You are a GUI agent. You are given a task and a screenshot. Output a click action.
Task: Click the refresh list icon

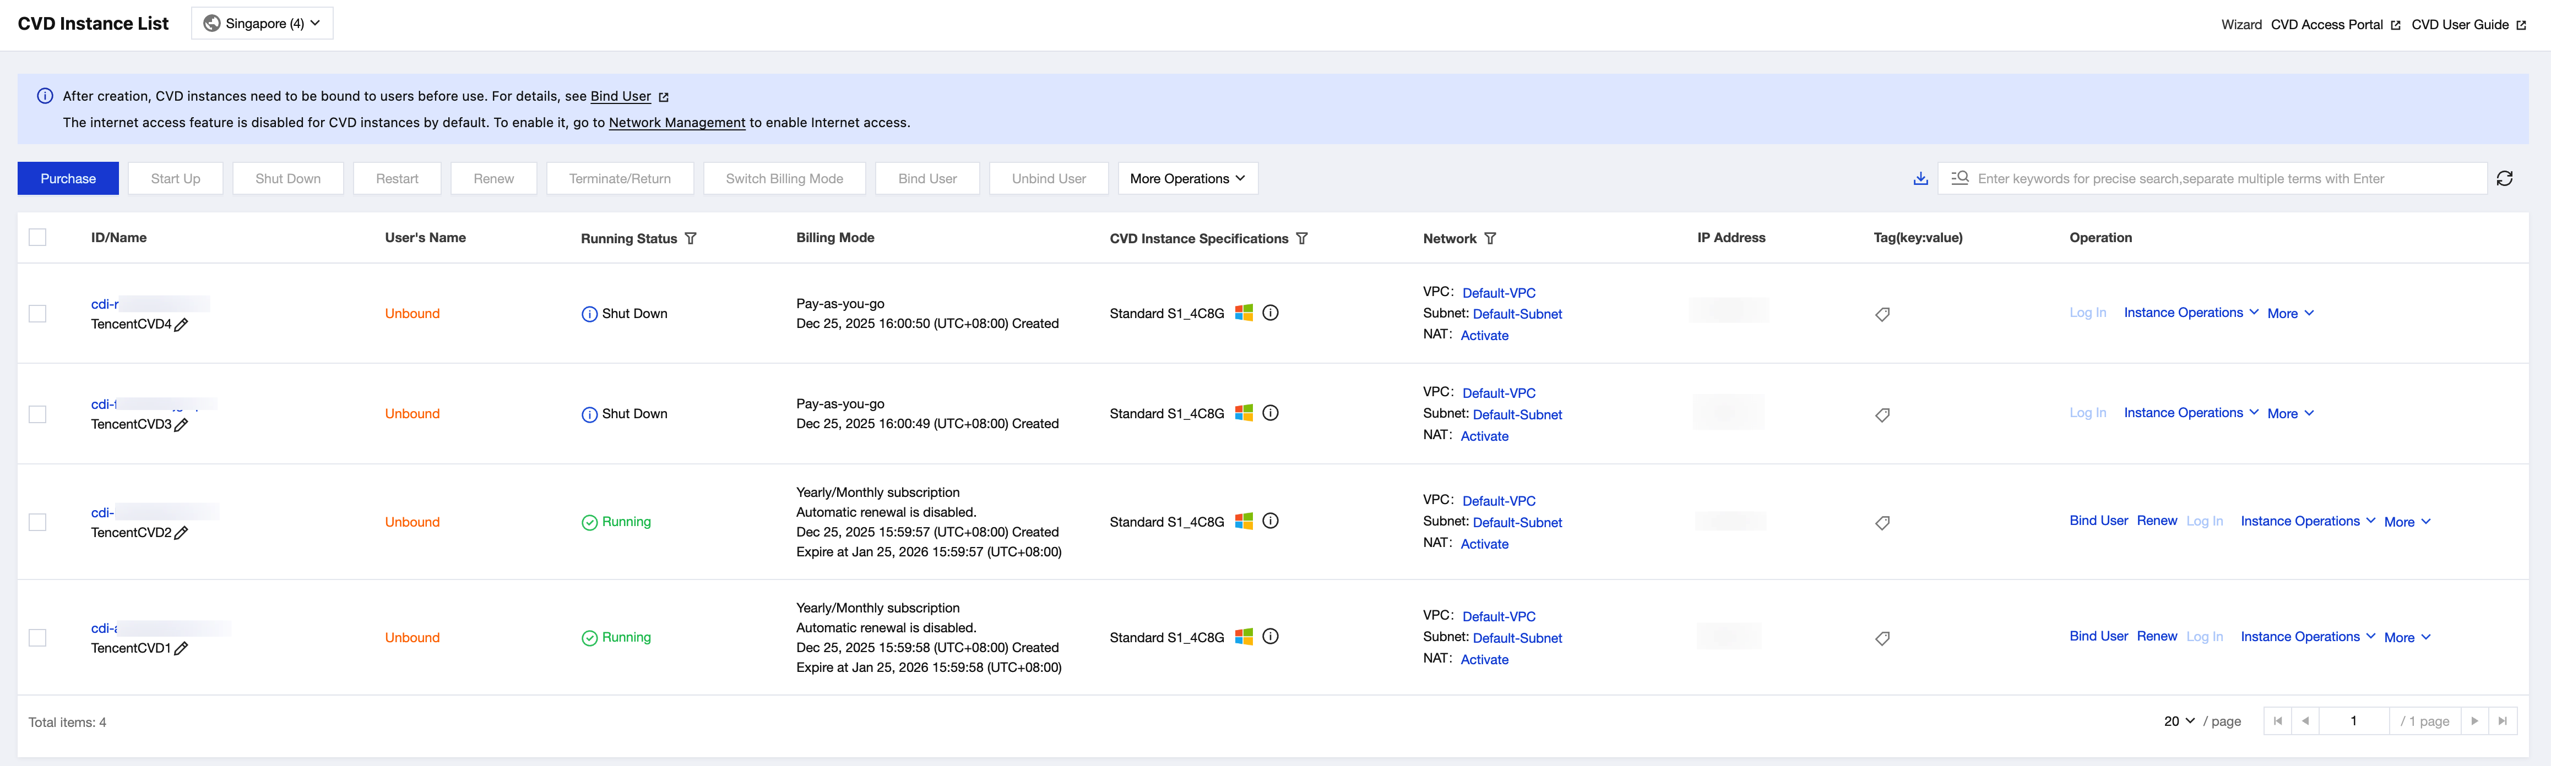2504,179
